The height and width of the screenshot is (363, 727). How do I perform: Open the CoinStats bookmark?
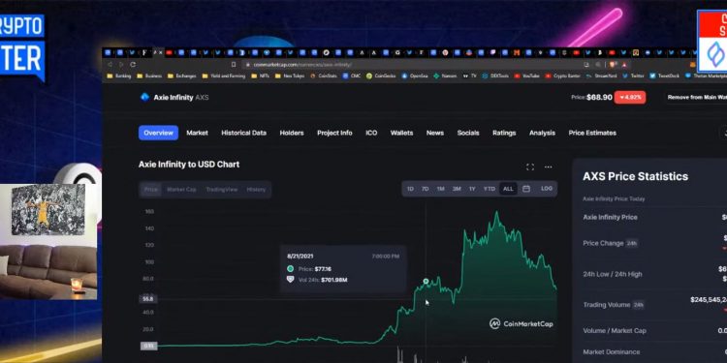point(323,76)
